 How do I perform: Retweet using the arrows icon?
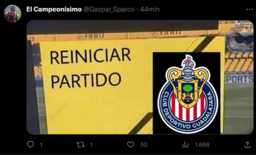[x=81, y=145]
